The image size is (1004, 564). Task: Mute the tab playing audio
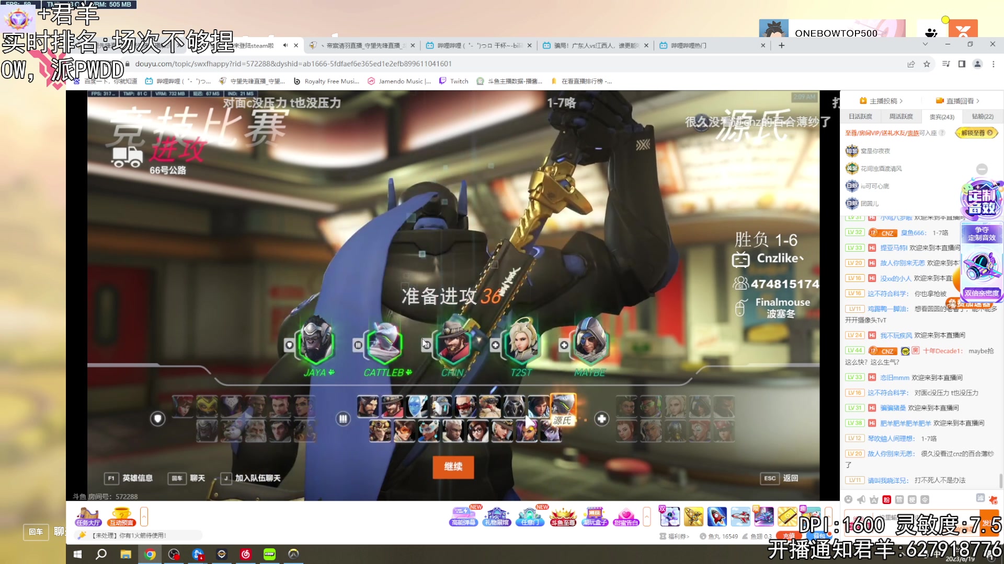pyautogui.click(x=286, y=45)
